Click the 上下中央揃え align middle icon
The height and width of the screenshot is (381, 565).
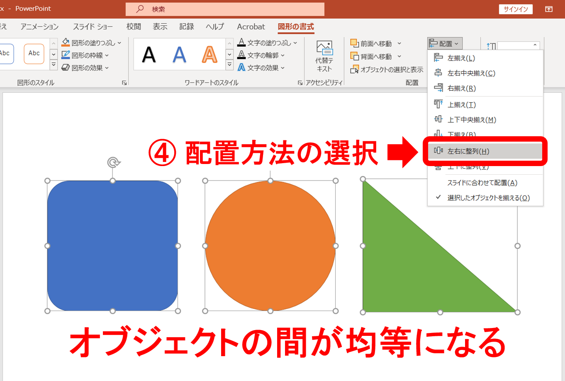click(x=438, y=119)
